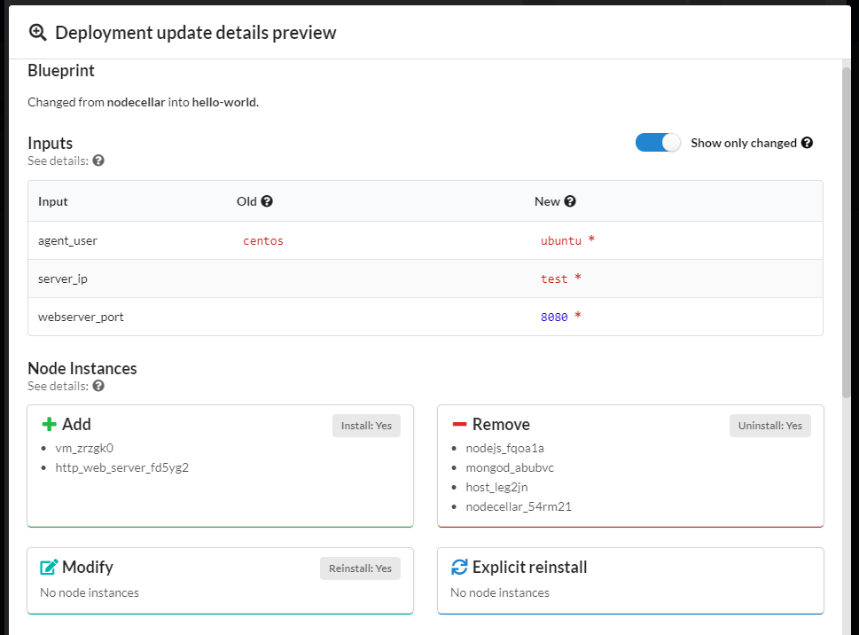Screen dimensions: 859x635
Task: Click the Add card heading
Action: click(x=76, y=424)
